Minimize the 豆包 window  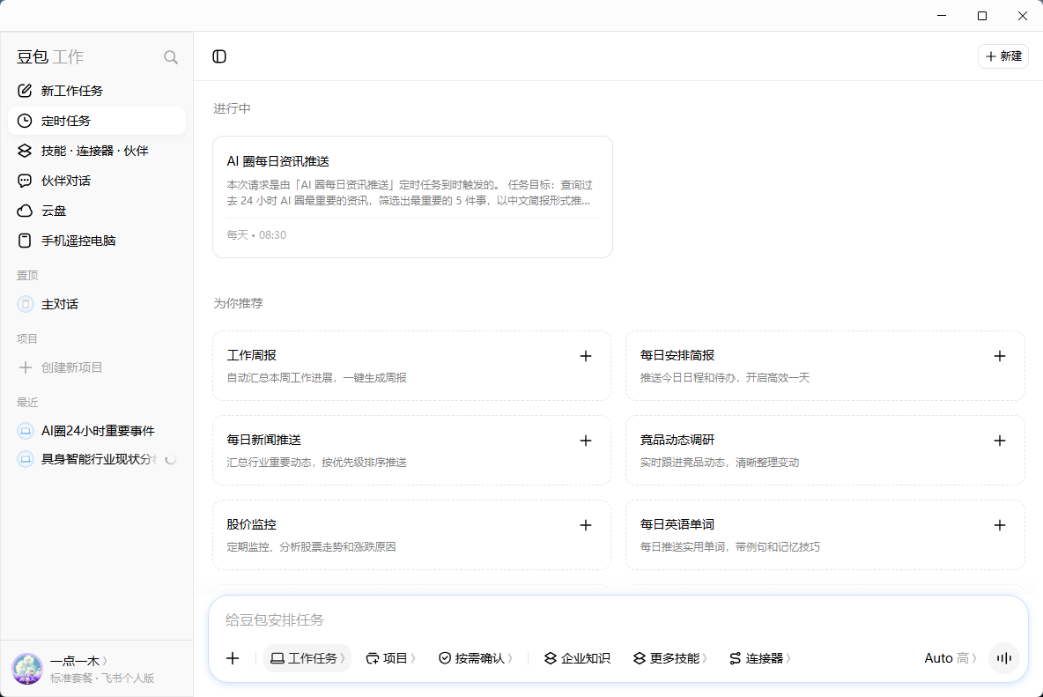click(941, 15)
